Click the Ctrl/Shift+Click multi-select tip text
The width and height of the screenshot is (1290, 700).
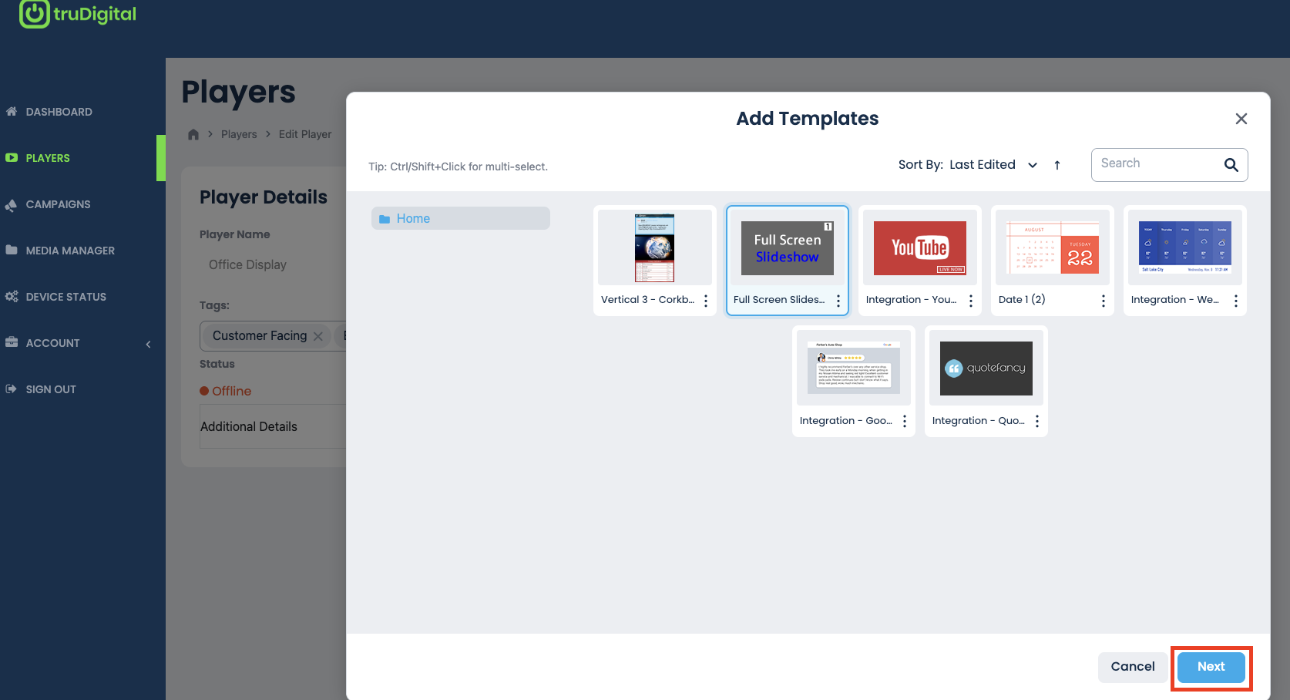(x=458, y=167)
